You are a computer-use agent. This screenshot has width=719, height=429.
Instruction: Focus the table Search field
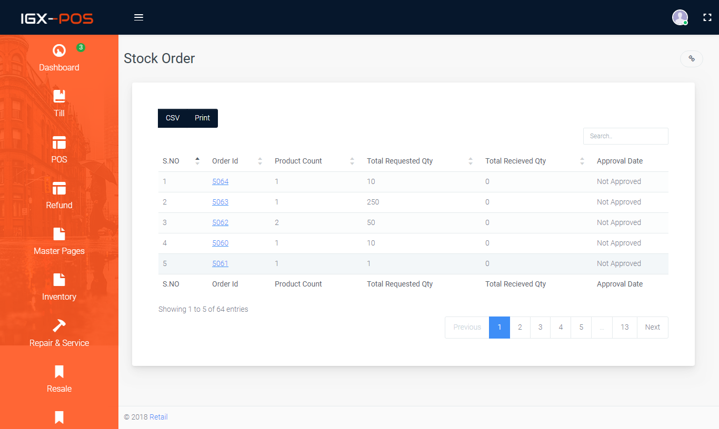[626, 136]
